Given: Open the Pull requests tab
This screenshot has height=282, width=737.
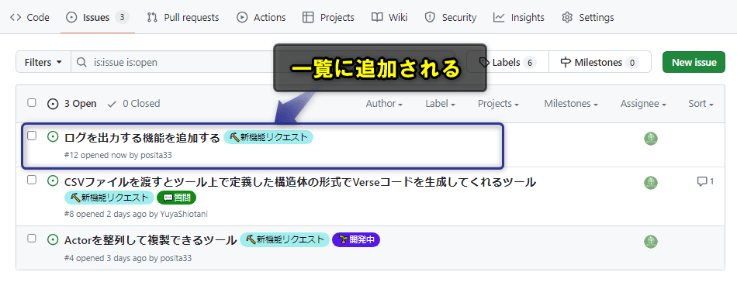Looking at the screenshot, I should click(x=183, y=17).
